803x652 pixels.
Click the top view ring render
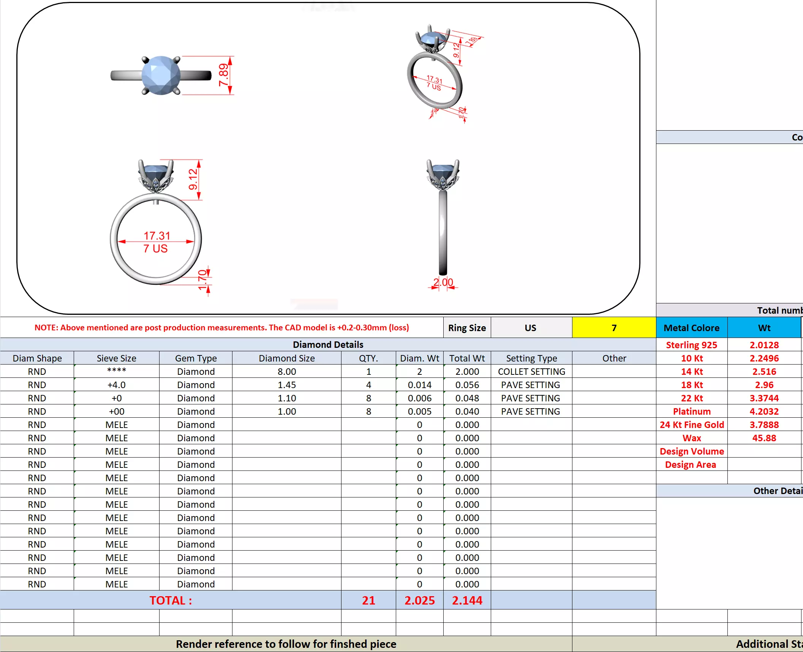point(161,76)
